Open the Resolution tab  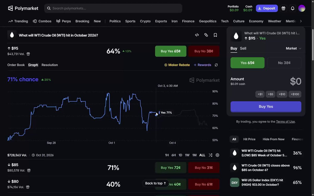(x=50, y=65)
